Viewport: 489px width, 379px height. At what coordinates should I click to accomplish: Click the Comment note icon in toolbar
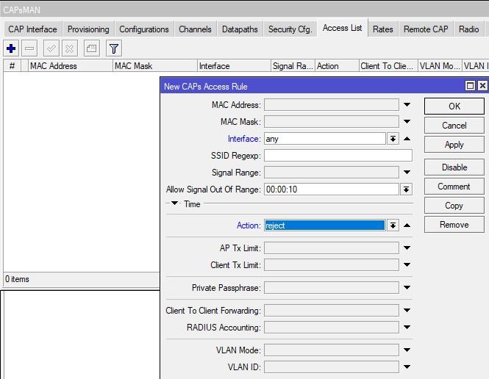(x=91, y=48)
